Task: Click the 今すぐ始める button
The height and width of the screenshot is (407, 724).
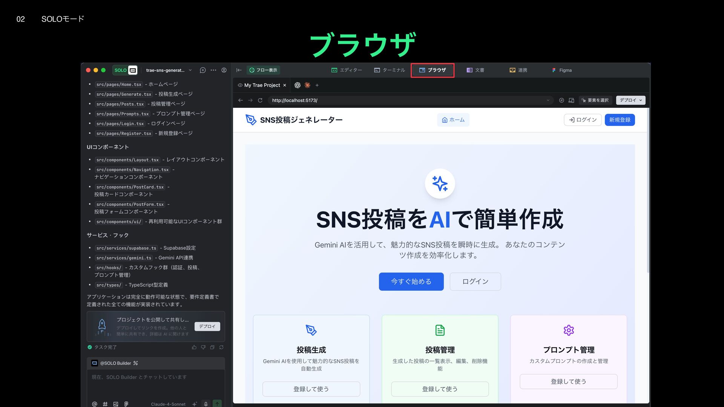Action: [411, 282]
